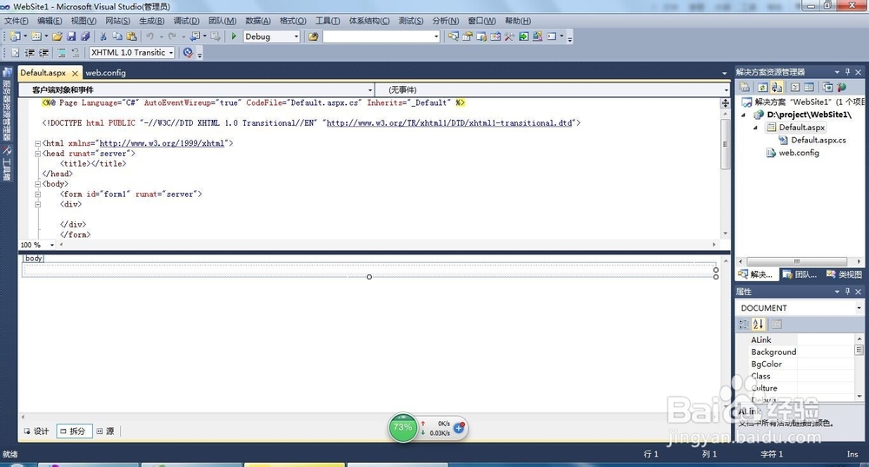The width and height of the screenshot is (869, 467).
Task: Collapse the Default.aspx tree node
Action: (755, 128)
